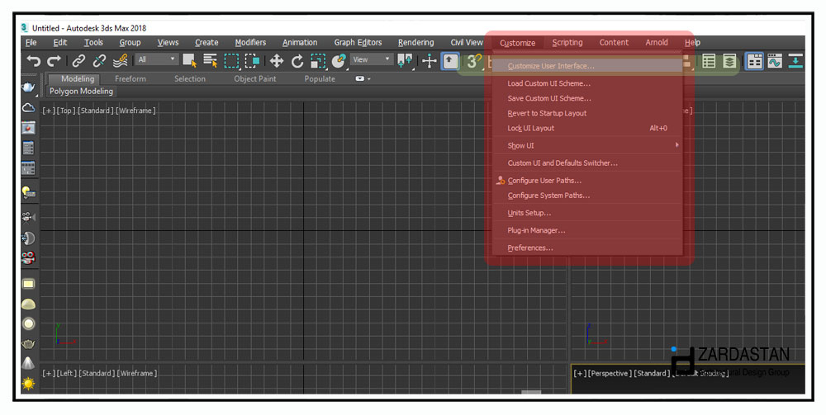The height and width of the screenshot is (415, 826).
Task: Toggle the Window/Crossing selection button
Action: 252,60
